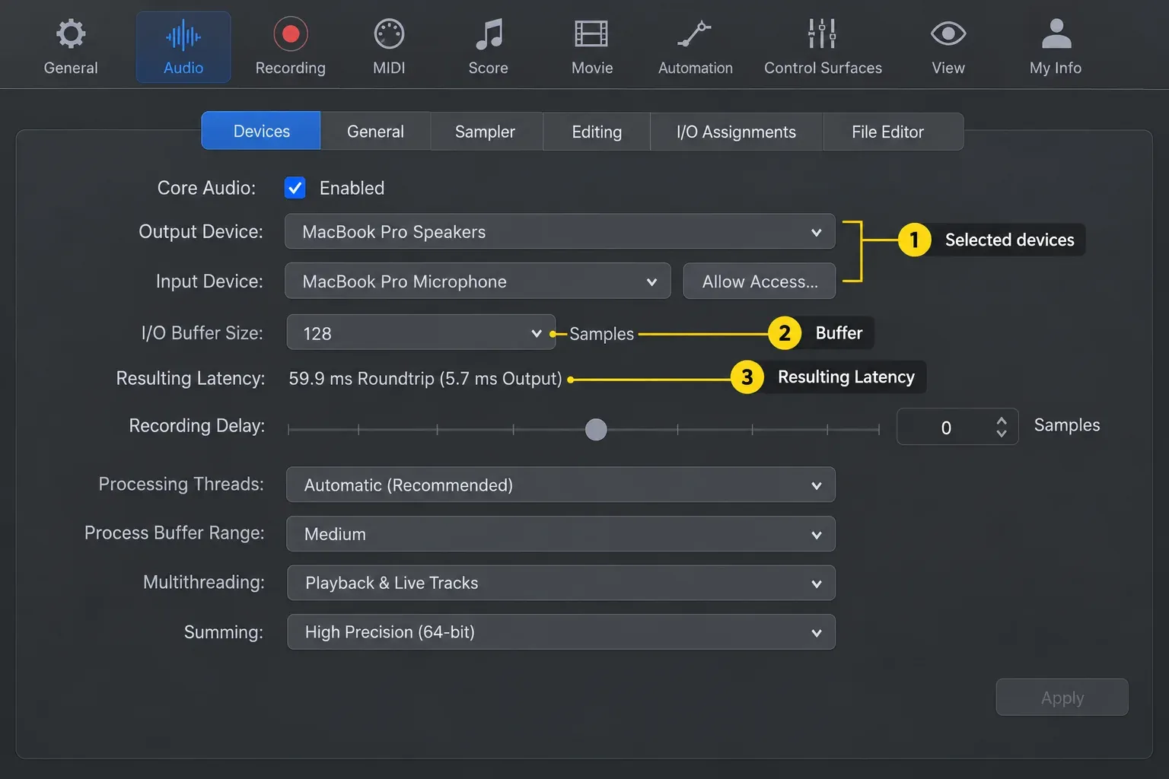Open the Process Buffer Range dropdown
Viewport: 1169px width, 779px height.
(x=561, y=533)
